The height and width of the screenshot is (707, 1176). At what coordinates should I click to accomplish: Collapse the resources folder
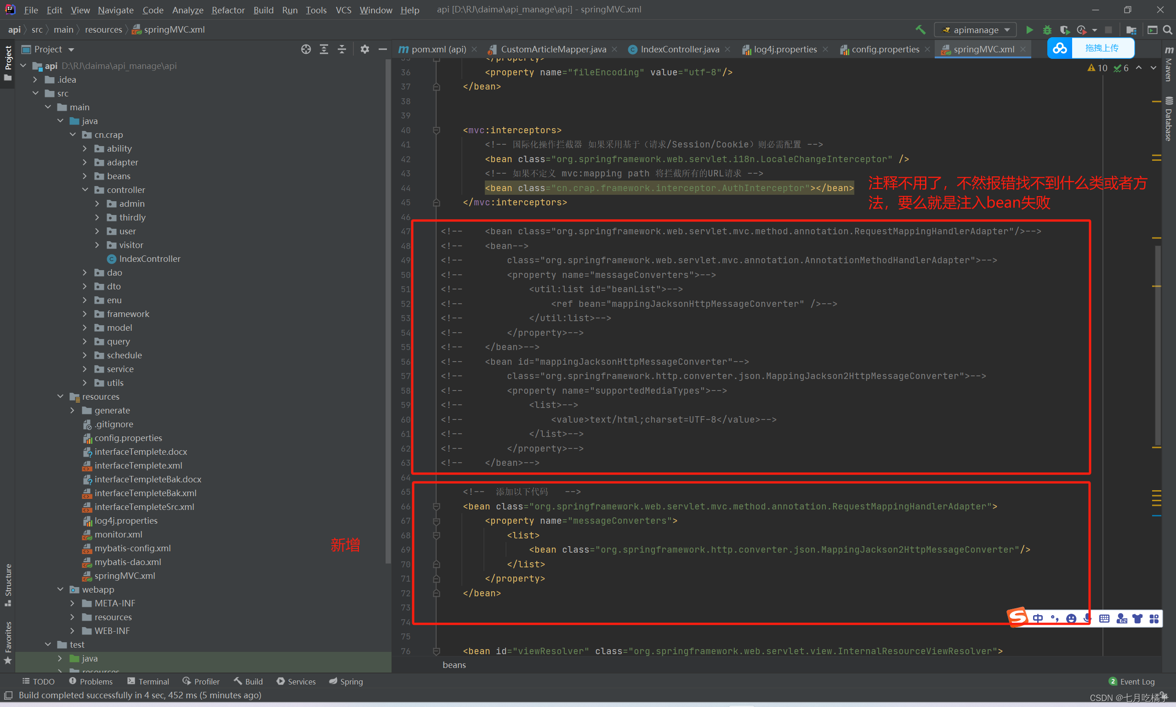(x=61, y=396)
